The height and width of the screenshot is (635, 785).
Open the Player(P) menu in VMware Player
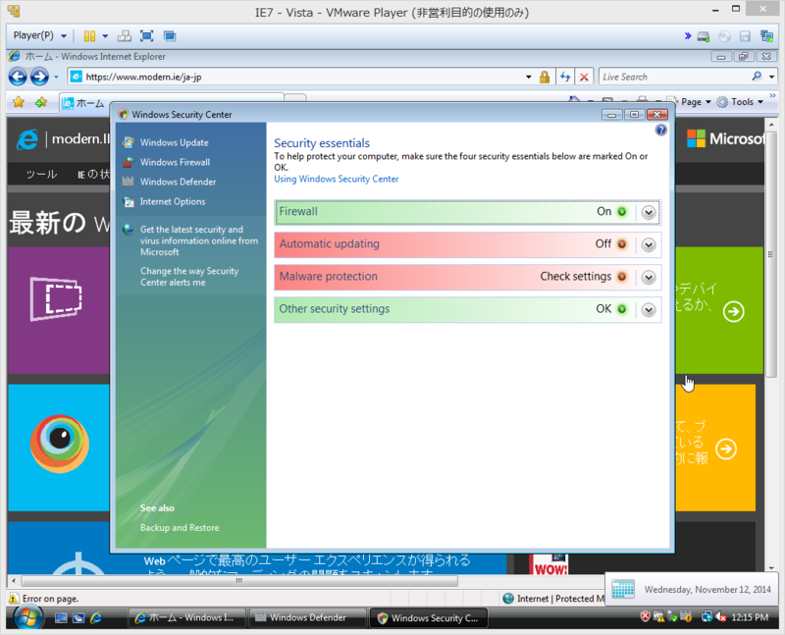tap(39, 35)
